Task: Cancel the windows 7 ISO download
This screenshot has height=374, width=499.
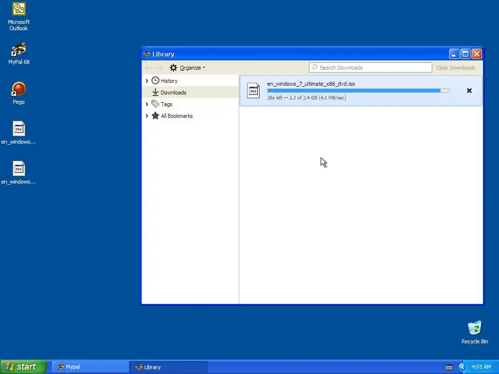Action: [469, 91]
